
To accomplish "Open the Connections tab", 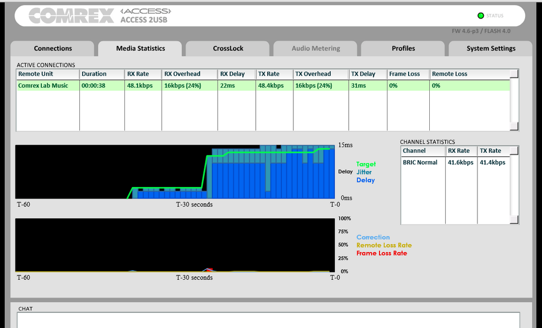I will (x=52, y=49).
